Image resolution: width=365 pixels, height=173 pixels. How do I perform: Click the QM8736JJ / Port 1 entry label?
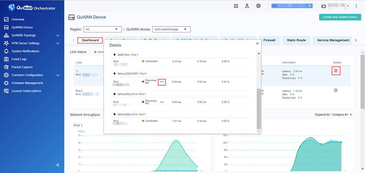click(x=128, y=55)
